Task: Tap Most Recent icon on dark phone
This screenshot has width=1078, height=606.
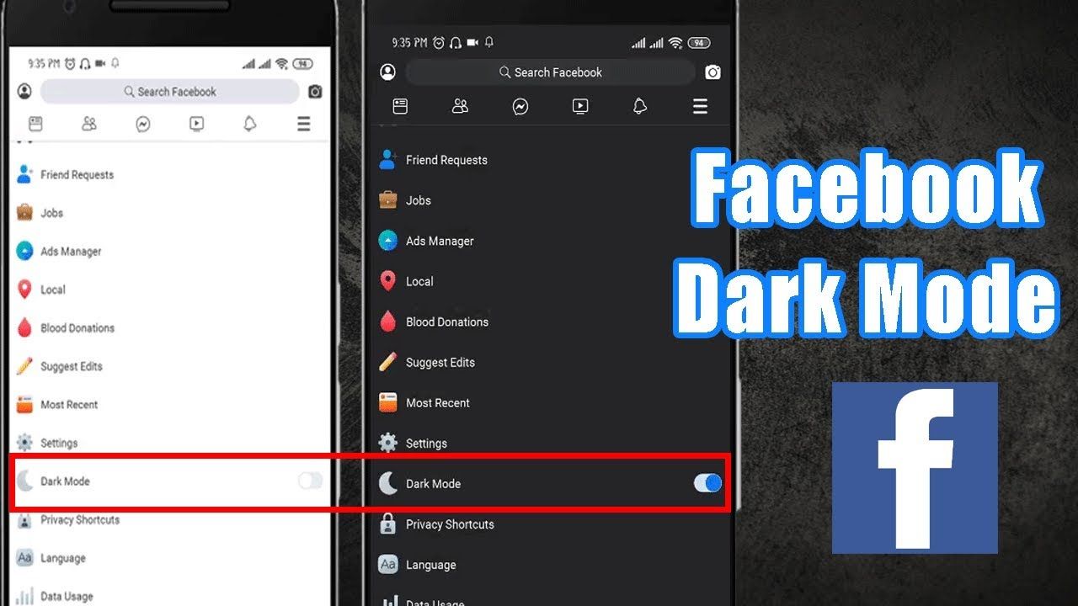Action: pyautogui.click(x=387, y=402)
